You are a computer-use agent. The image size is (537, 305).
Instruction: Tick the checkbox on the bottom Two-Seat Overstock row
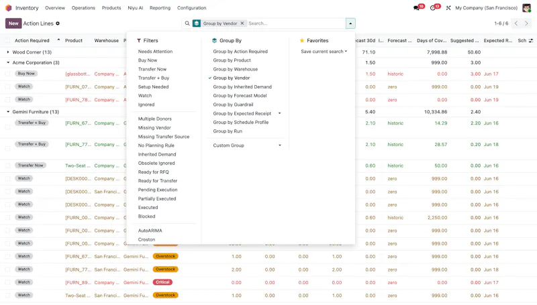pyautogui.click(x=7, y=296)
